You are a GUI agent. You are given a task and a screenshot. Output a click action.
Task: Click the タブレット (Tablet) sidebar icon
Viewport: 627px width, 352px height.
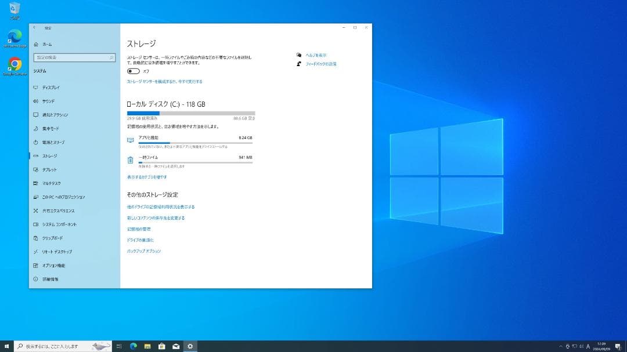click(x=36, y=169)
